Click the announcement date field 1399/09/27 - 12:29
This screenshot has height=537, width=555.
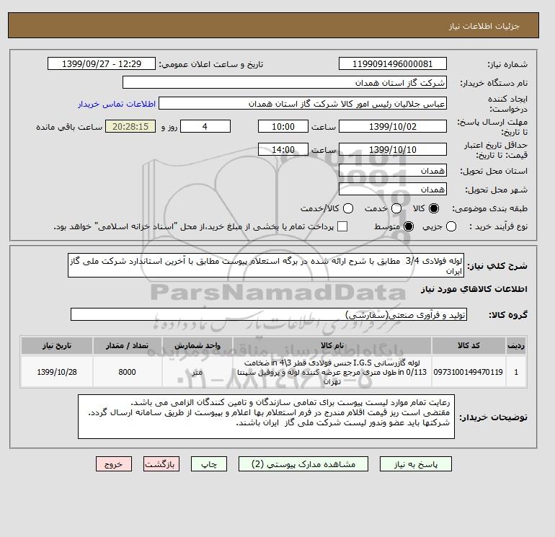pos(102,63)
